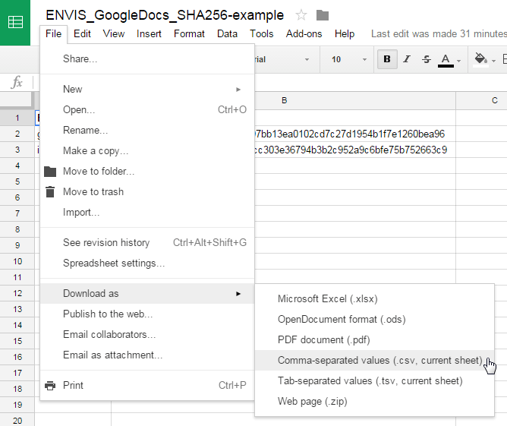
Task: Expand the Download as submenu
Action: pyautogui.click(x=147, y=293)
